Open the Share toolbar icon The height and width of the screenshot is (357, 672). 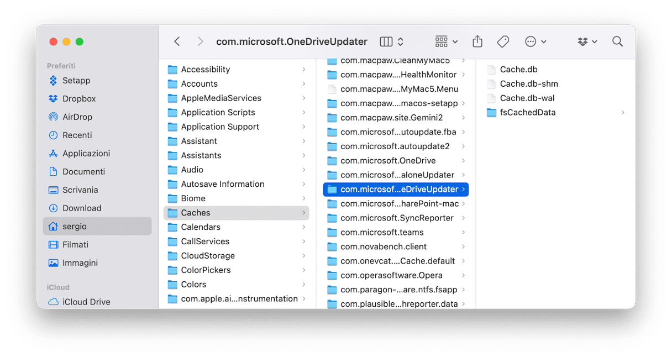coord(477,41)
